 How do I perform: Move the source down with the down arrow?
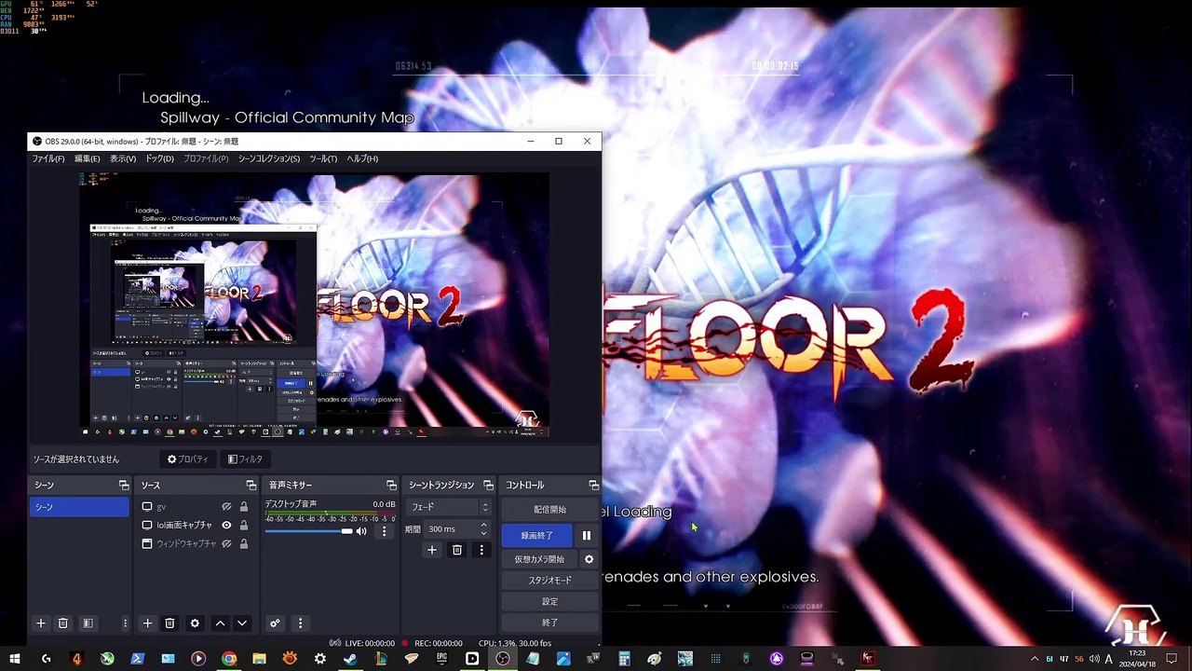point(242,623)
